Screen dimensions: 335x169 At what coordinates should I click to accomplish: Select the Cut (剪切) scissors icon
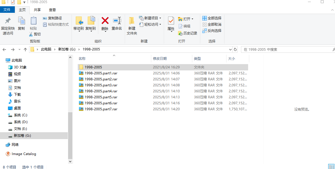coord(33,34)
